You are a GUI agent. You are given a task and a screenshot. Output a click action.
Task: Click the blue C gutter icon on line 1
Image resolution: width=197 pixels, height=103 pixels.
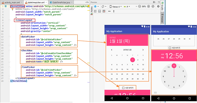pyautogui.click(x=6, y=6)
